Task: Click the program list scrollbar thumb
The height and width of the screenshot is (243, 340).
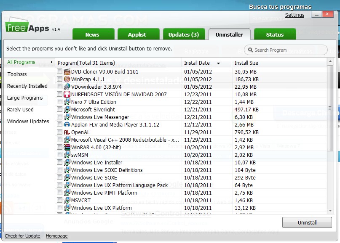Action: (330, 108)
